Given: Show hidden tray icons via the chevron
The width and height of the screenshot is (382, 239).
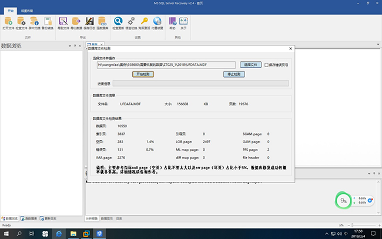Looking at the screenshot, I should 327,234.
